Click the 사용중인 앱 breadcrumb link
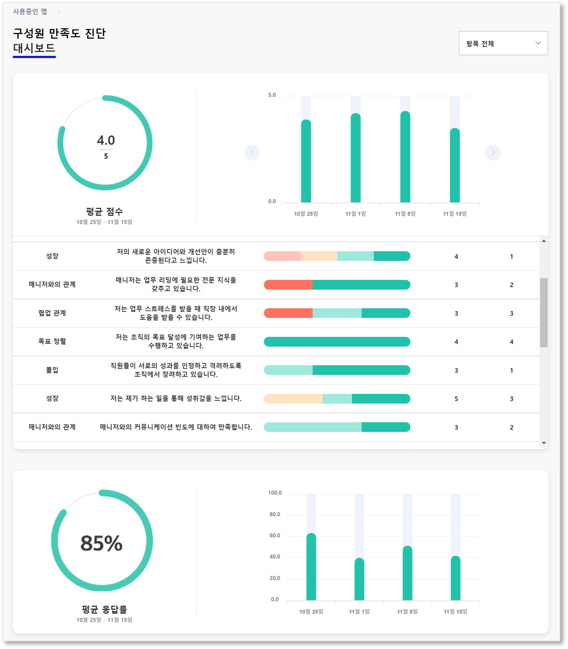 [30, 12]
